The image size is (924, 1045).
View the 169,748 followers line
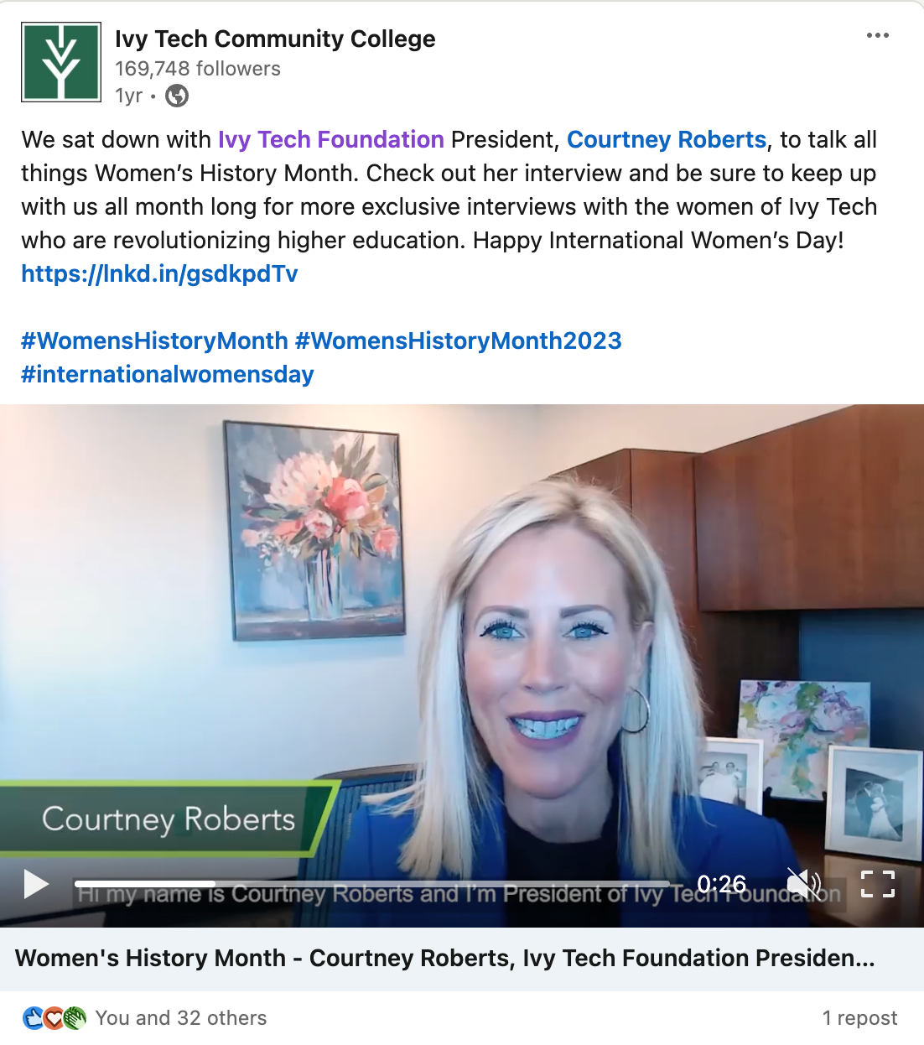coord(198,69)
